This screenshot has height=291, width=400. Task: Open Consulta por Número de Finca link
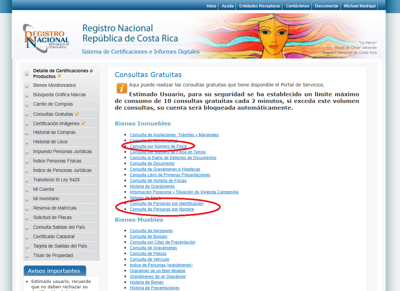pyautogui.click(x=158, y=146)
